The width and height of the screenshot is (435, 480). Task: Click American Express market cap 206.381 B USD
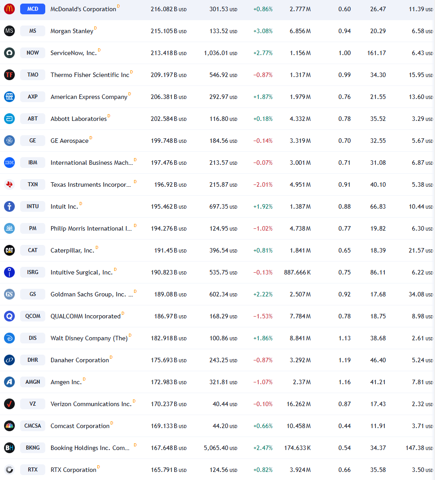click(168, 97)
